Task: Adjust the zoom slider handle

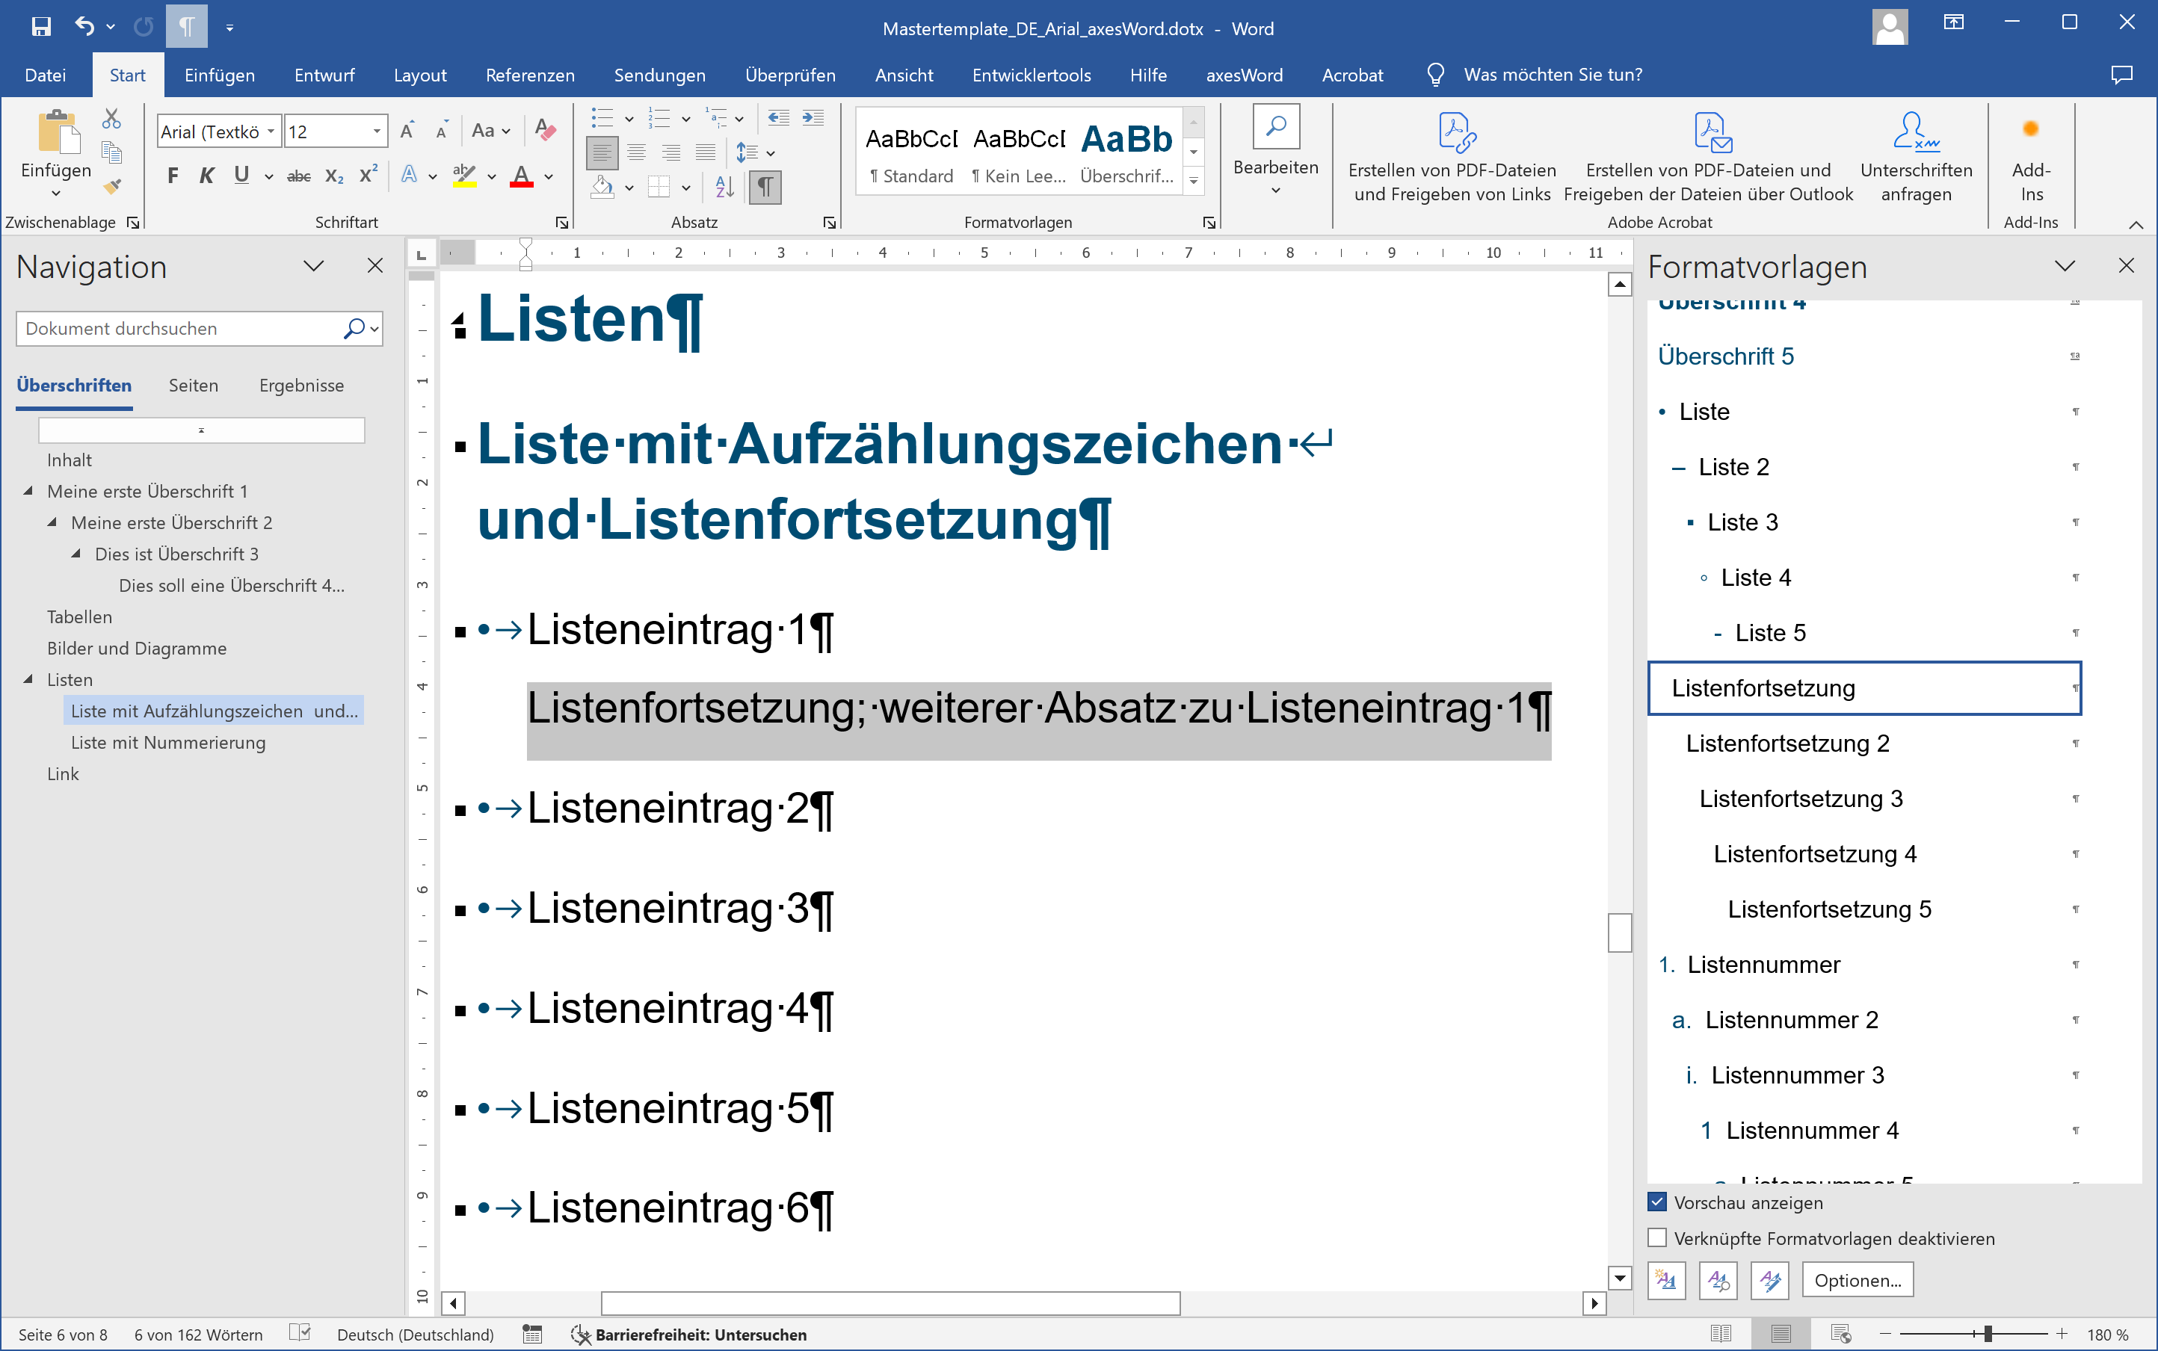Action: 1988,1334
